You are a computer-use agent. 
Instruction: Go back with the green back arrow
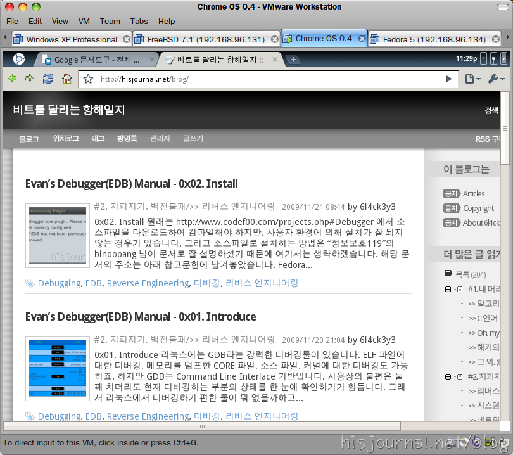(13, 79)
